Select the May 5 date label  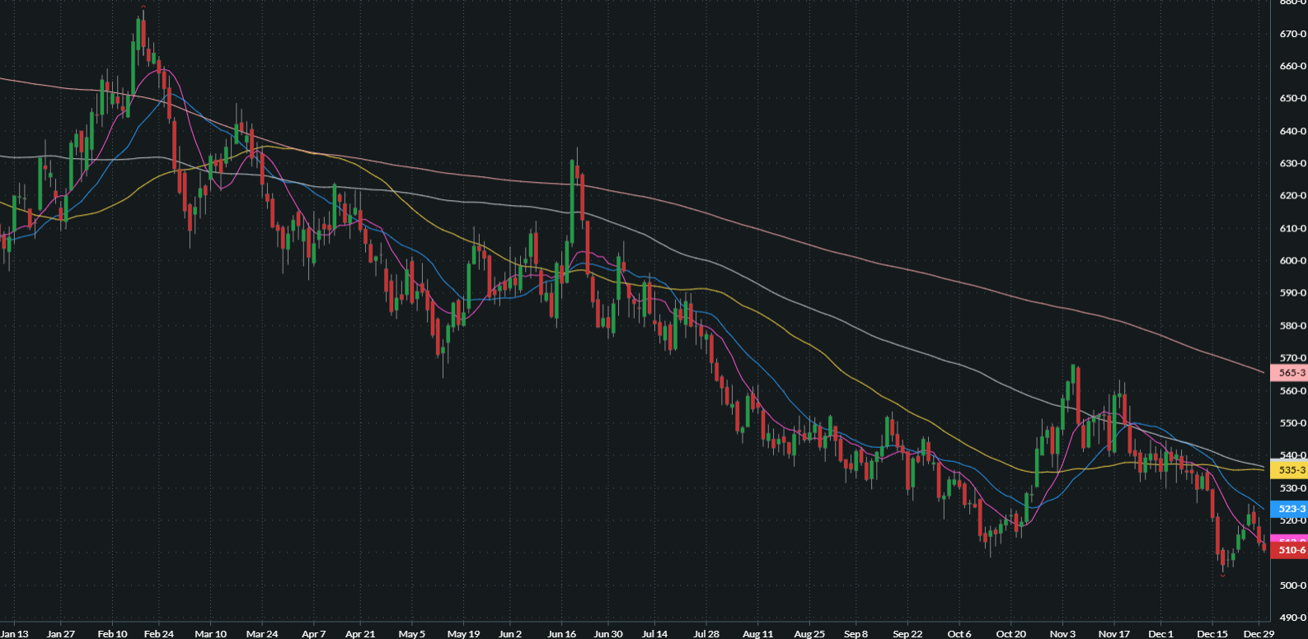(412, 634)
